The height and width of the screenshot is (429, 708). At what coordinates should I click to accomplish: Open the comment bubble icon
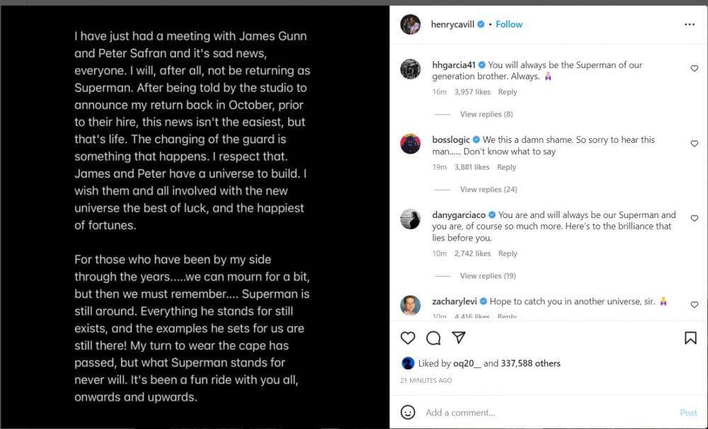433,338
